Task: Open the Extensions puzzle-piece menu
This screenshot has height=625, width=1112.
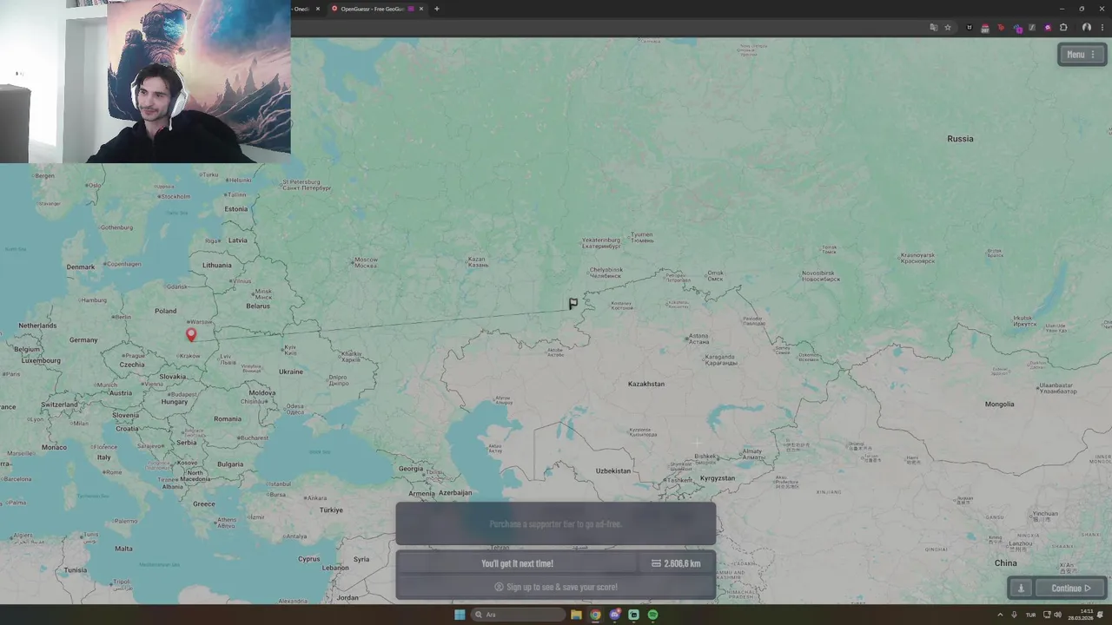Action: point(1063,28)
